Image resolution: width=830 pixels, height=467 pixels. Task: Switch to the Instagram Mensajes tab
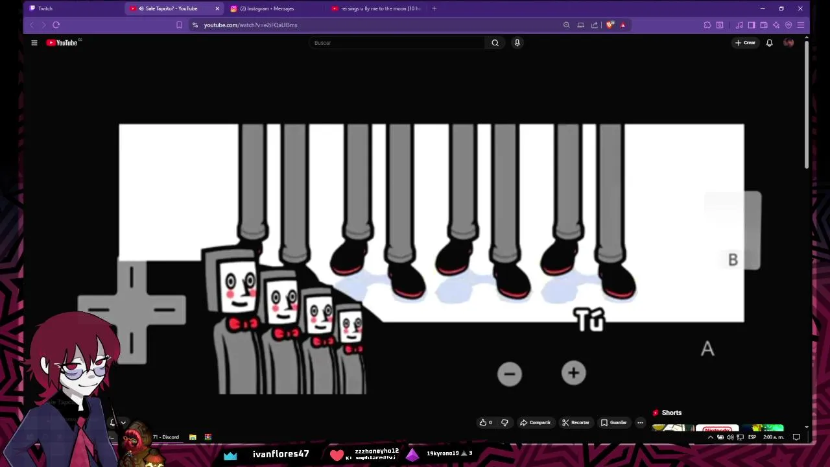click(x=267, y=8)
